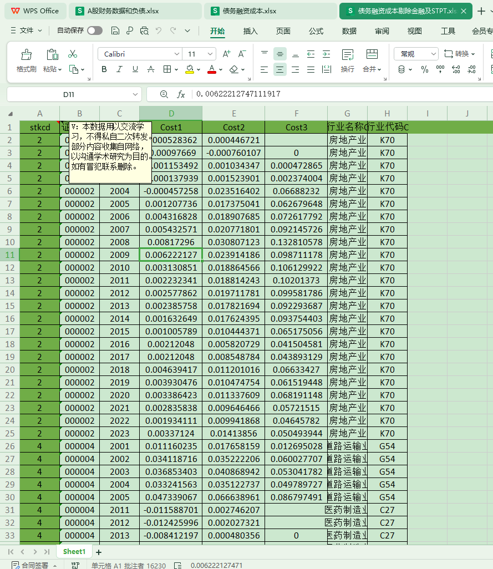
Task: Expand the font size 11 dropdown
Action: (210, 54)
